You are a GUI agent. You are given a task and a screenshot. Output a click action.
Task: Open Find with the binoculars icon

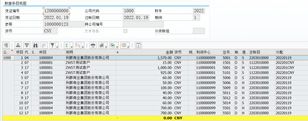[x=35, y=45]
